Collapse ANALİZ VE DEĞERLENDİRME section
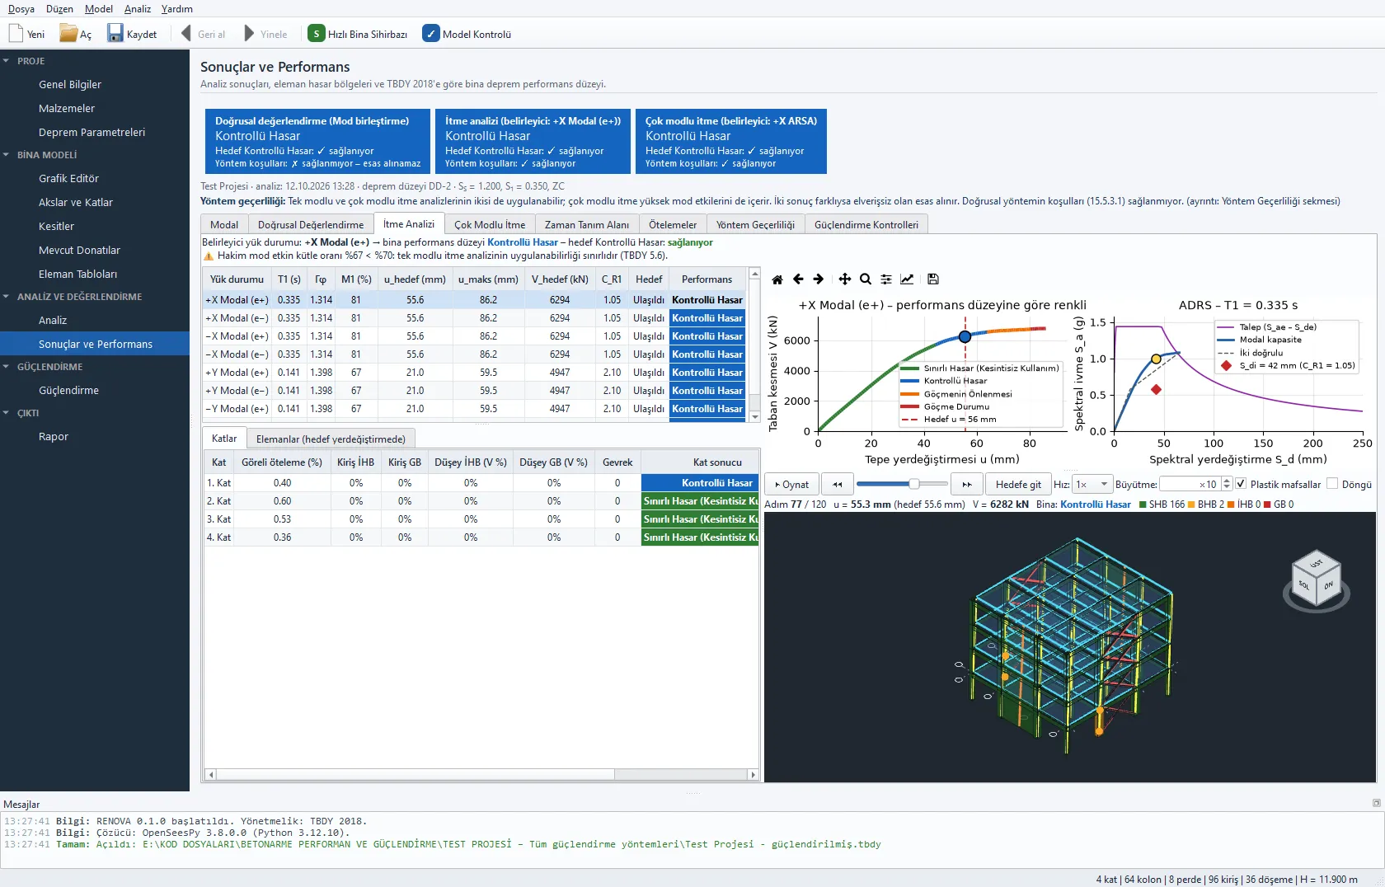Screen dimensions: 1385x887 point(7,297)
